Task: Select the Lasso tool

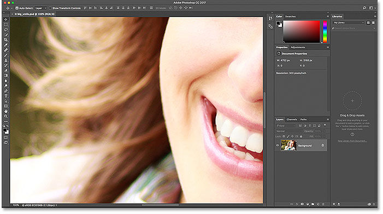Action: coord(6,30)
